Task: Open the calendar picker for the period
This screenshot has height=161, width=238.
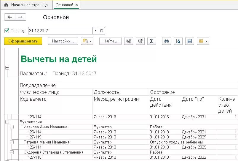Action: [102, 31]
